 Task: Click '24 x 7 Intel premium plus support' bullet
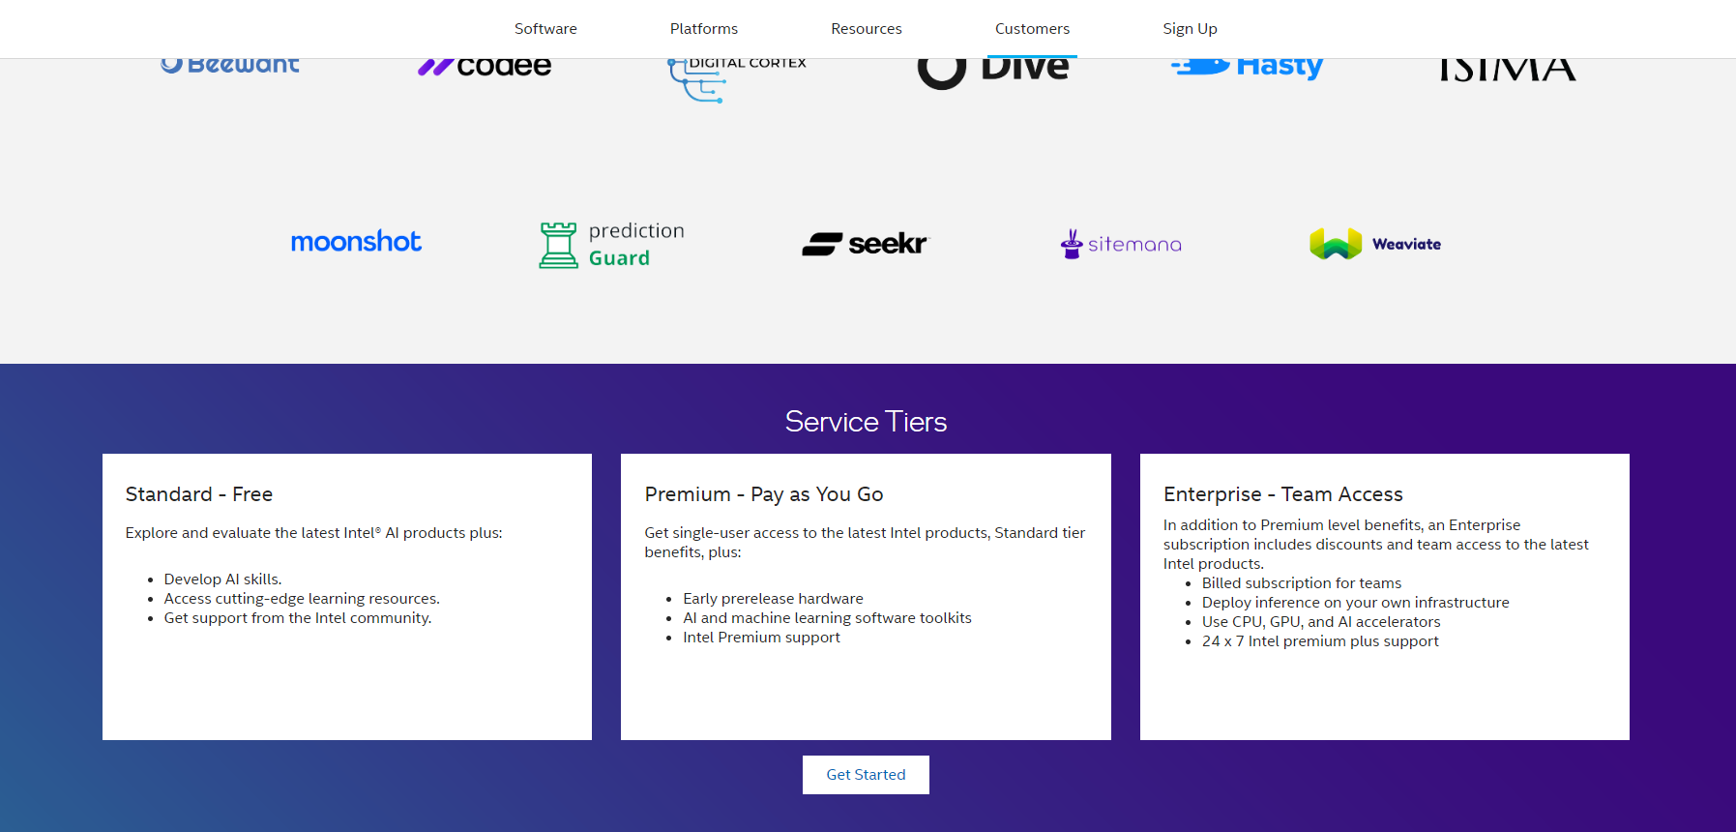1320,641
